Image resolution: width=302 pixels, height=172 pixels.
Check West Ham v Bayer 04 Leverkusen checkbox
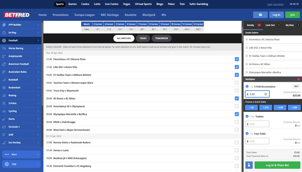237,130
